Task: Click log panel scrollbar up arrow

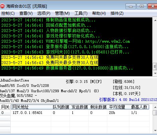Action: tap(155, 20)
